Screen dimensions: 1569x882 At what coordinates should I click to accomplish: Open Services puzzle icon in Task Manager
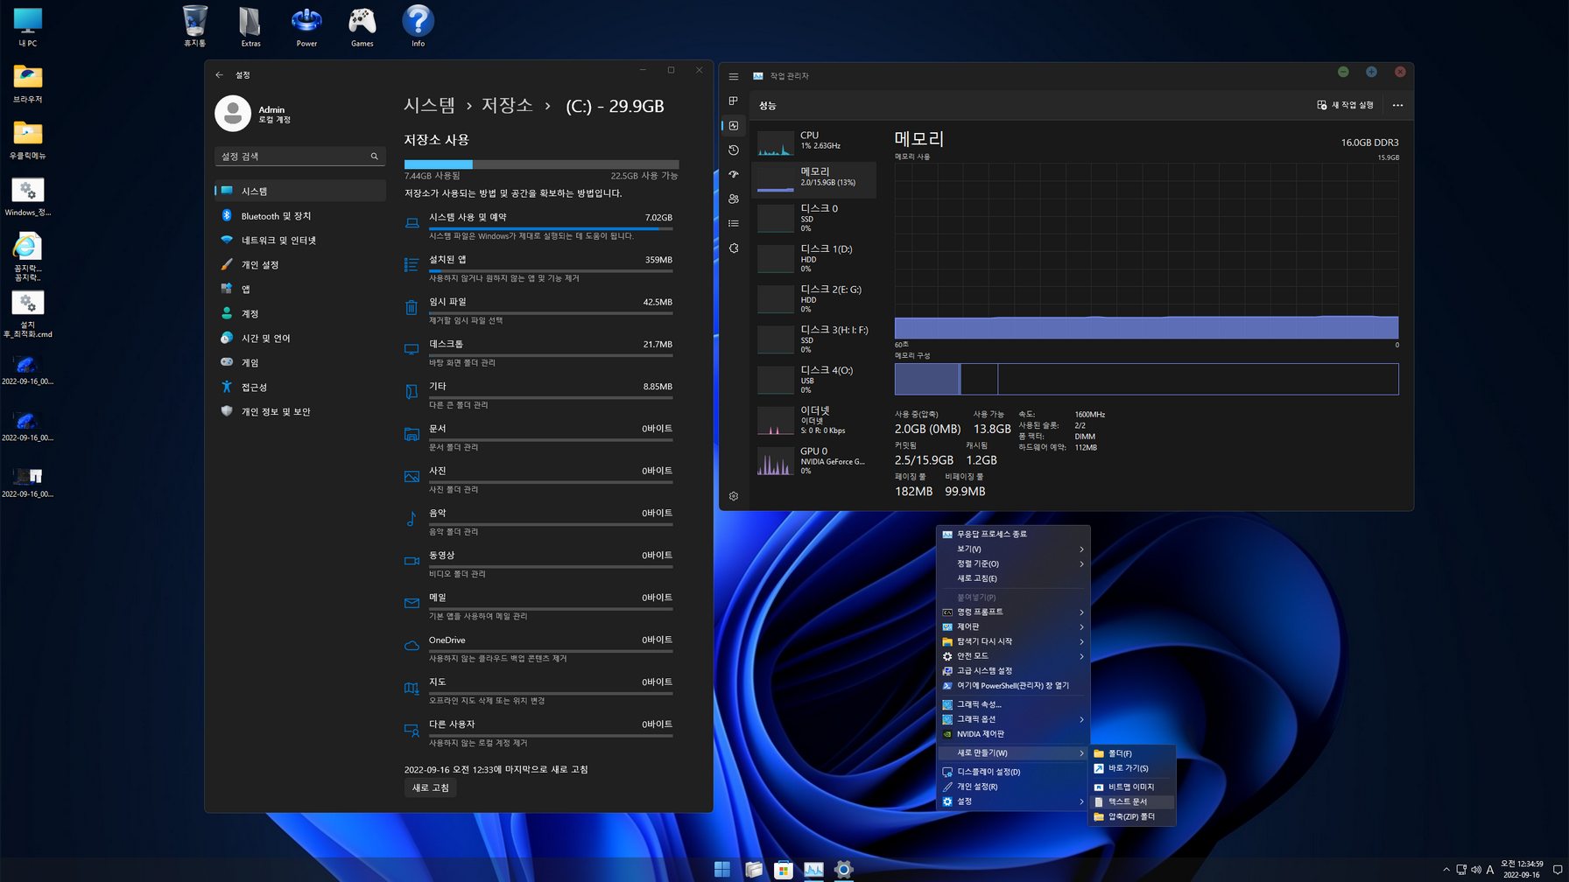click(x=734, y=248)
